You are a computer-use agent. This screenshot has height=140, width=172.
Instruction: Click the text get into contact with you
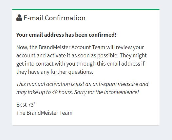point(46,64)
